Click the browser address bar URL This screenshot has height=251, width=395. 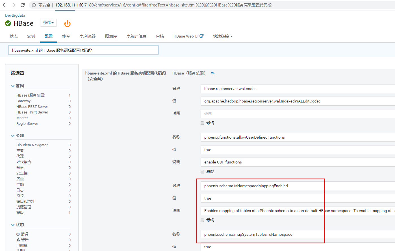[163, 5]
